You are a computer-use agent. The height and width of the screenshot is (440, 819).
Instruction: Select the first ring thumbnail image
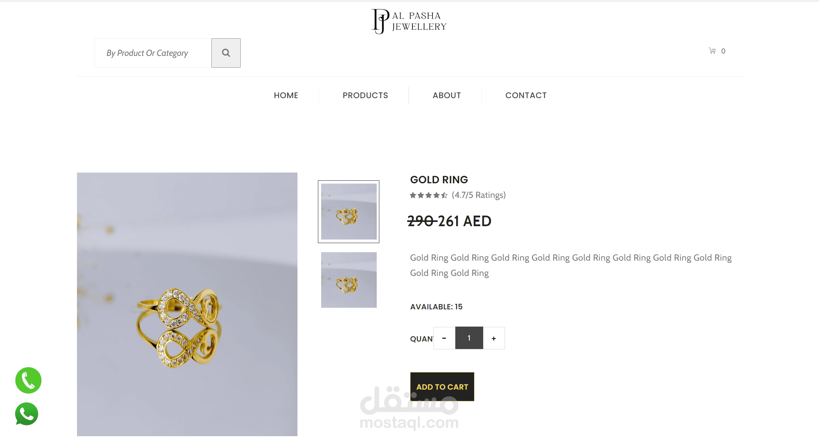(x=348, y=212)
